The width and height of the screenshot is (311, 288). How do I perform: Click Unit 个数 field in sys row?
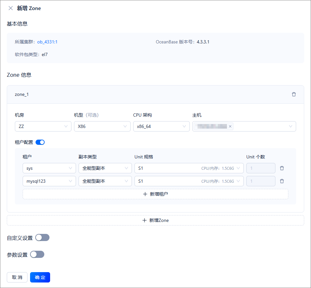pyautogui.click(x=261, y=168)
